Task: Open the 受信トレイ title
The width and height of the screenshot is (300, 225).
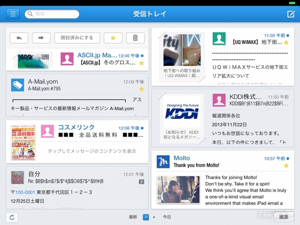Action: (x=150, y=14)
